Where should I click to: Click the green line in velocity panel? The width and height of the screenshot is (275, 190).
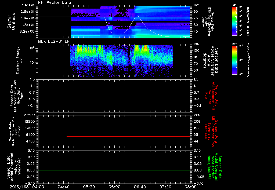(114, 170)
